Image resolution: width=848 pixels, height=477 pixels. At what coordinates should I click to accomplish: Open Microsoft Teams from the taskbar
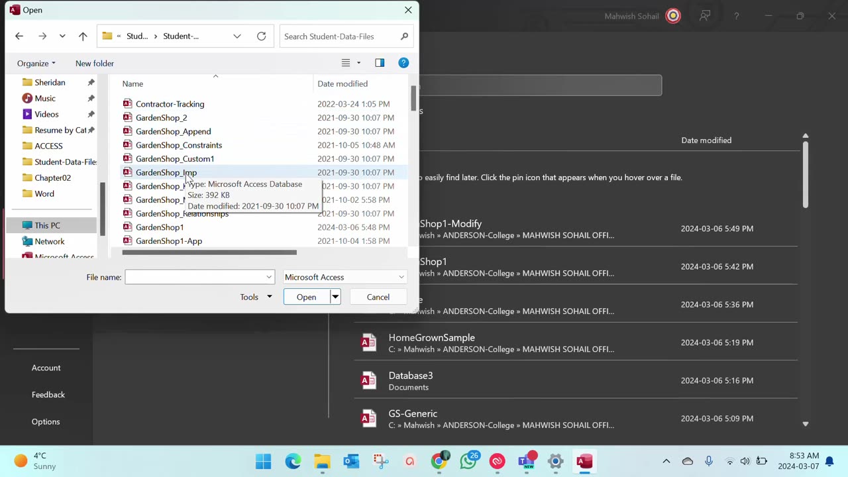click(526, 461)
